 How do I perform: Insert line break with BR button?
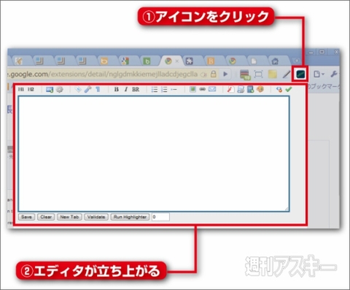(136, 89)
